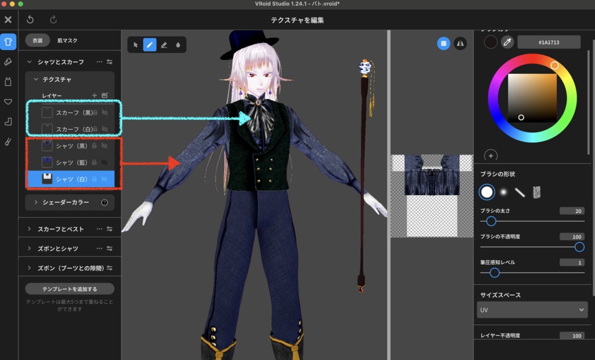Click the #1A1713 hex color field

(x=549, y=42)
